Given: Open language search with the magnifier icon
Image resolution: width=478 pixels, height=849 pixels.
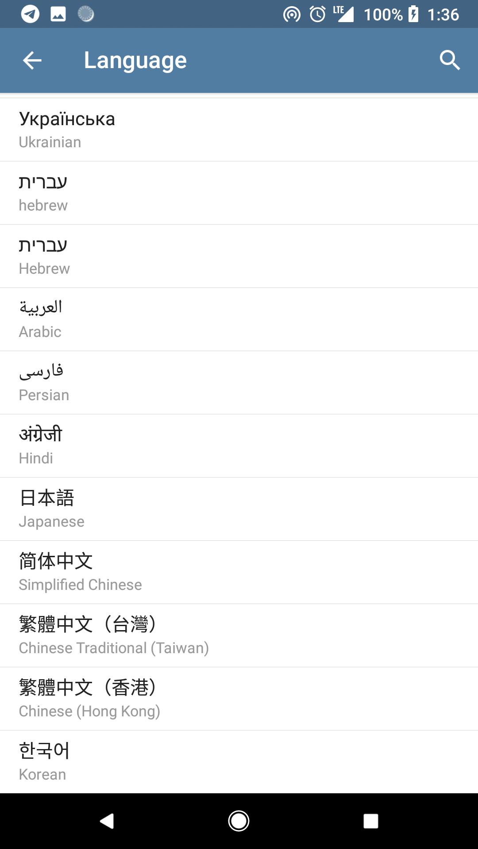Looking at the screenshot, I should (x=450, y=60).
